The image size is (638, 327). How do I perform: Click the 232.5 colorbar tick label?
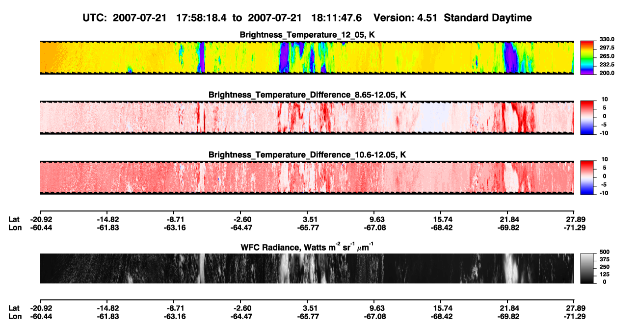[x=606, y=64]
